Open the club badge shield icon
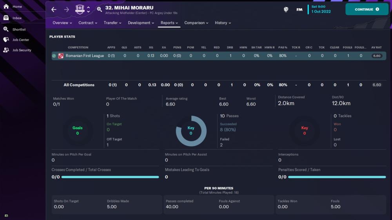 click(x=80, y=9)
